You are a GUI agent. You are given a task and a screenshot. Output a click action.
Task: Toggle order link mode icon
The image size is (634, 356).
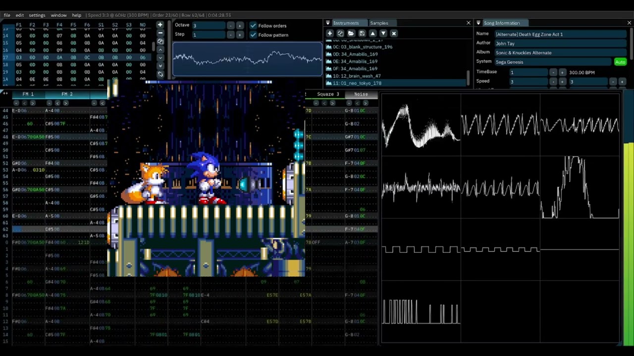160,74
